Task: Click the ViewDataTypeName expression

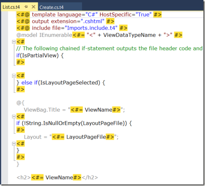Action: click(129, 35)
